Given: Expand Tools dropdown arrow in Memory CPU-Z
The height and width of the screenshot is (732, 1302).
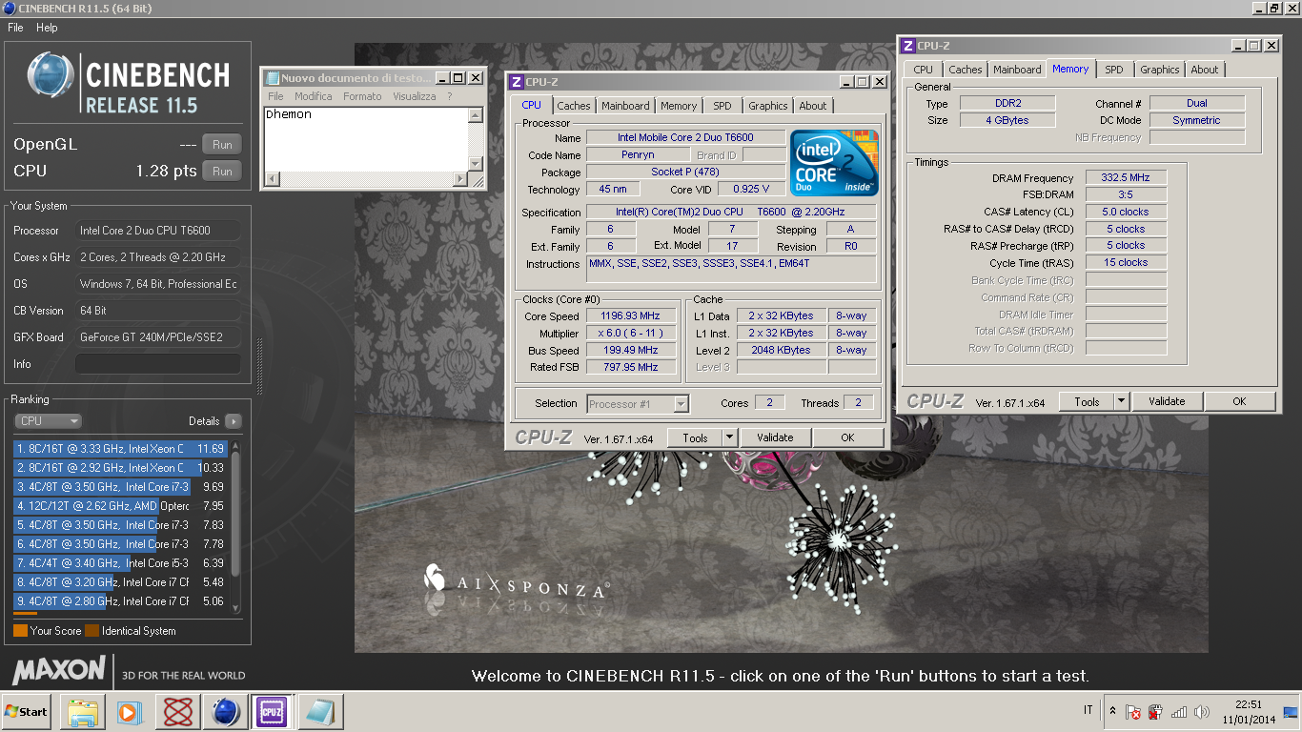Looking at the screenshot, I should coord(1122,401).
